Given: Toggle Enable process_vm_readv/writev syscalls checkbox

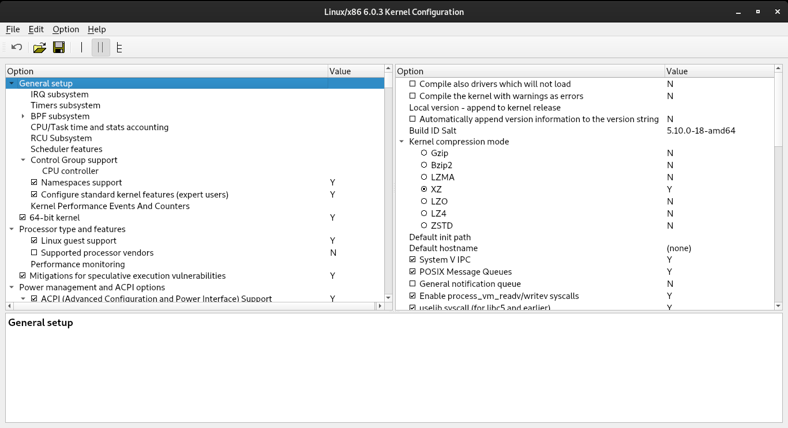Looking at the screenshot, I should 412,296.
